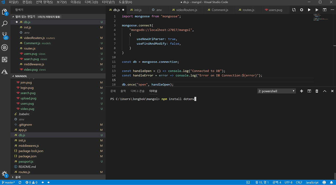The width and height of the screenshot is (336, 185).
Task: Toggle CRLF line ending in status bar
Action: click(299, 182)
